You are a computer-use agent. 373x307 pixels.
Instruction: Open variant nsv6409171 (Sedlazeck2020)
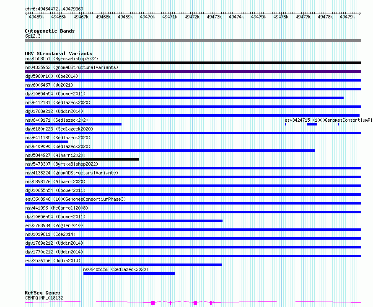(58, 120)
